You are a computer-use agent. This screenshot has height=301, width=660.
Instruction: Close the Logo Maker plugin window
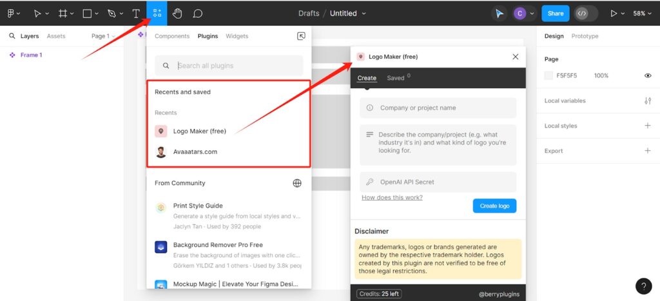[x=515, y=57]
